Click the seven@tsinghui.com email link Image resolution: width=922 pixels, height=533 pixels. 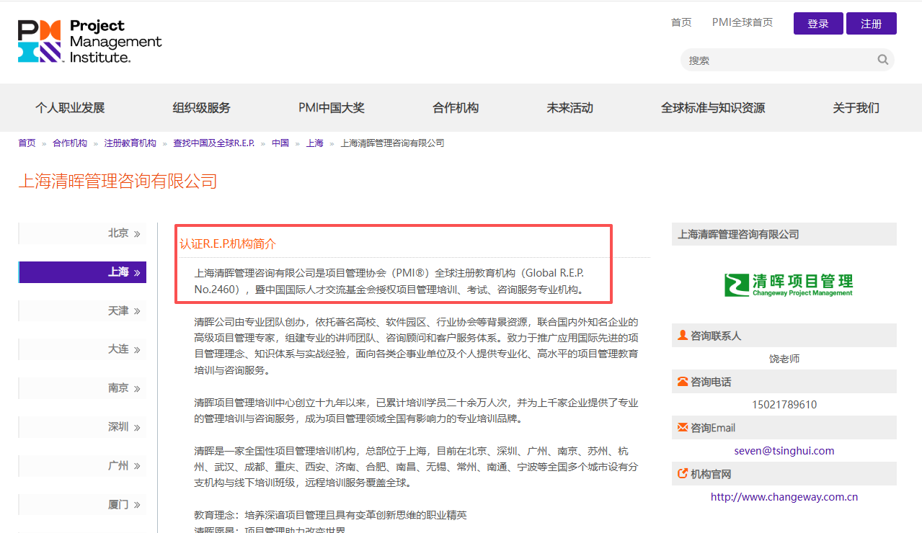point(784,451)
